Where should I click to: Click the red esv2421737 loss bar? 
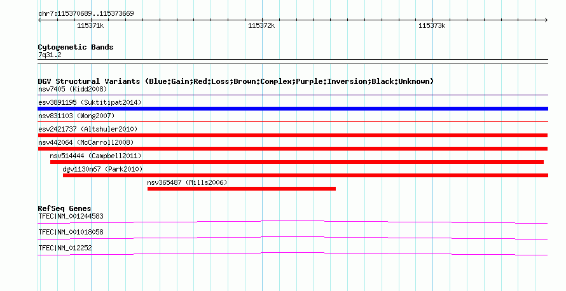point(293,135)
